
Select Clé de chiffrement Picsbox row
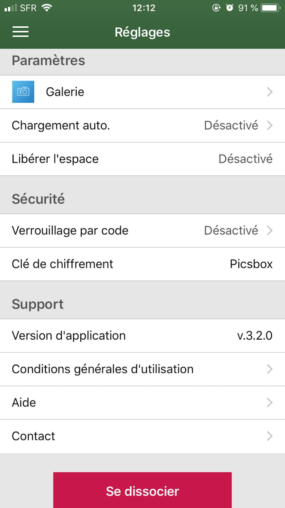pyautogui.click(x=142, y=264)
